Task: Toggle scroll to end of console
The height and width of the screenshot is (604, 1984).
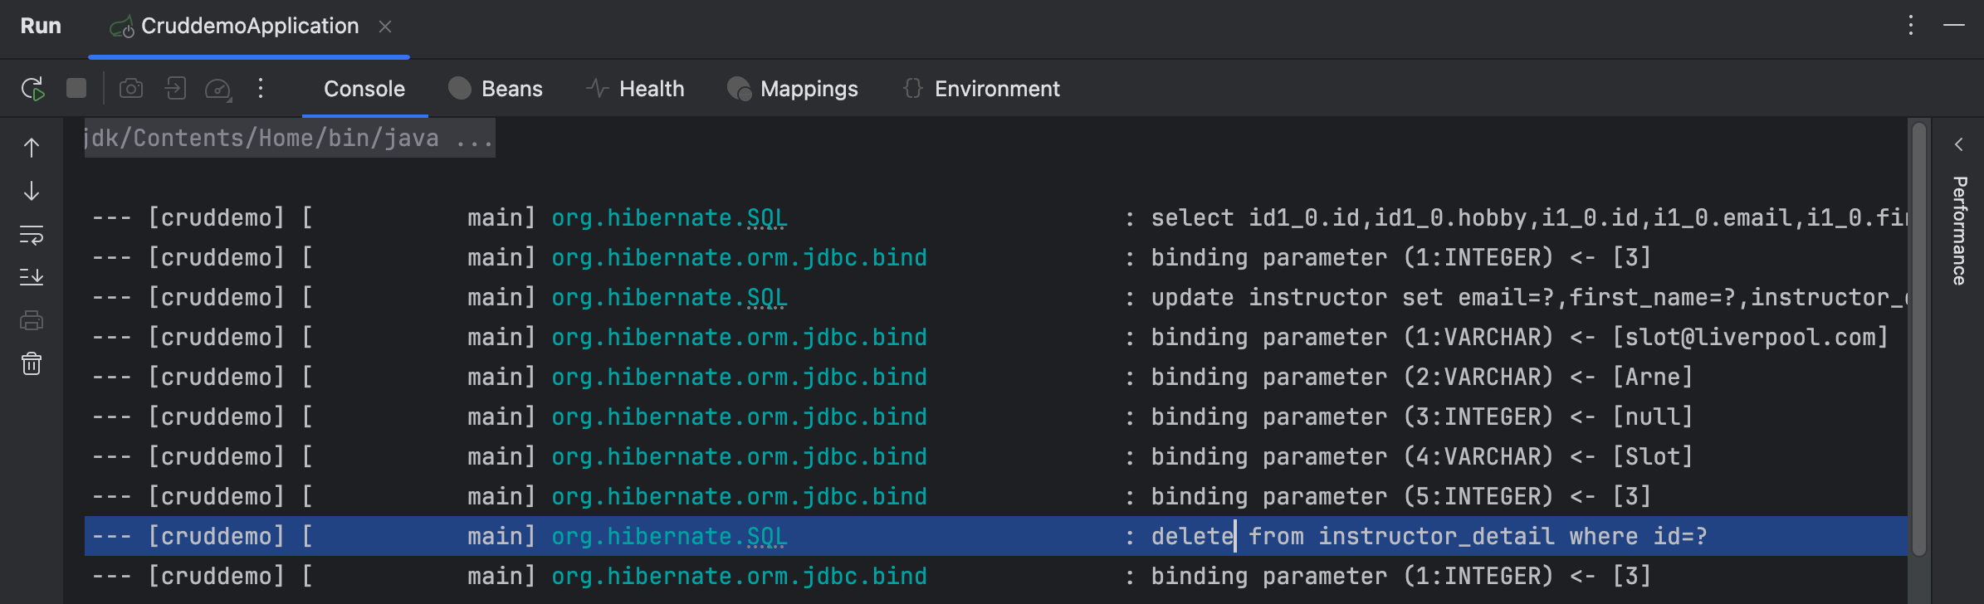Action: [x=32, y=277]
